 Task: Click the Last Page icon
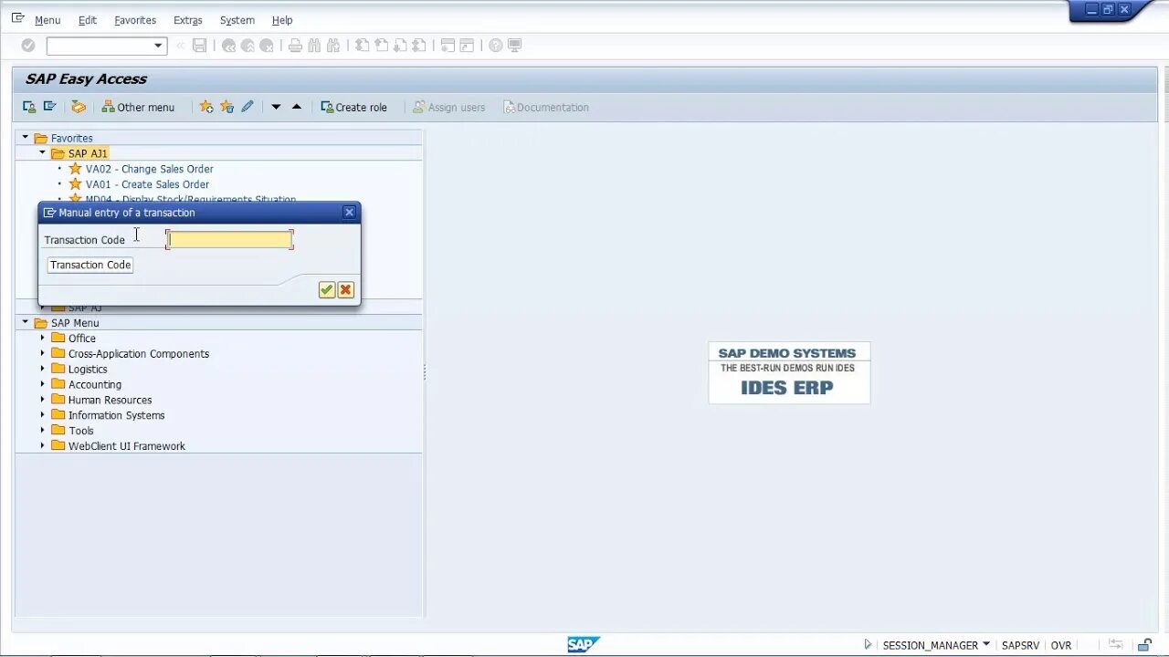pos(419,46)
